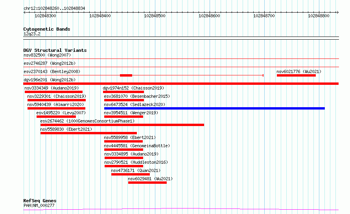350x214 pixels.
Task: Click nsv6029481 (Wu2021) label
Action: coord(150,179)
